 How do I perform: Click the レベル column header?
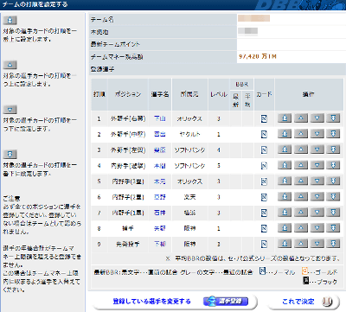219,94
